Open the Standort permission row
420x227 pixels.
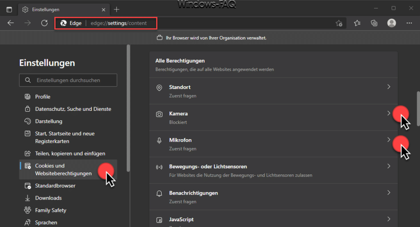[x=274, y=91]
